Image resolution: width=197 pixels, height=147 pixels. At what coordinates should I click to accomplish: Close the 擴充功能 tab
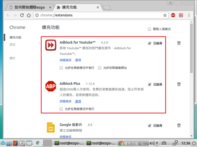pyautogui.click(x=98, y=7)
